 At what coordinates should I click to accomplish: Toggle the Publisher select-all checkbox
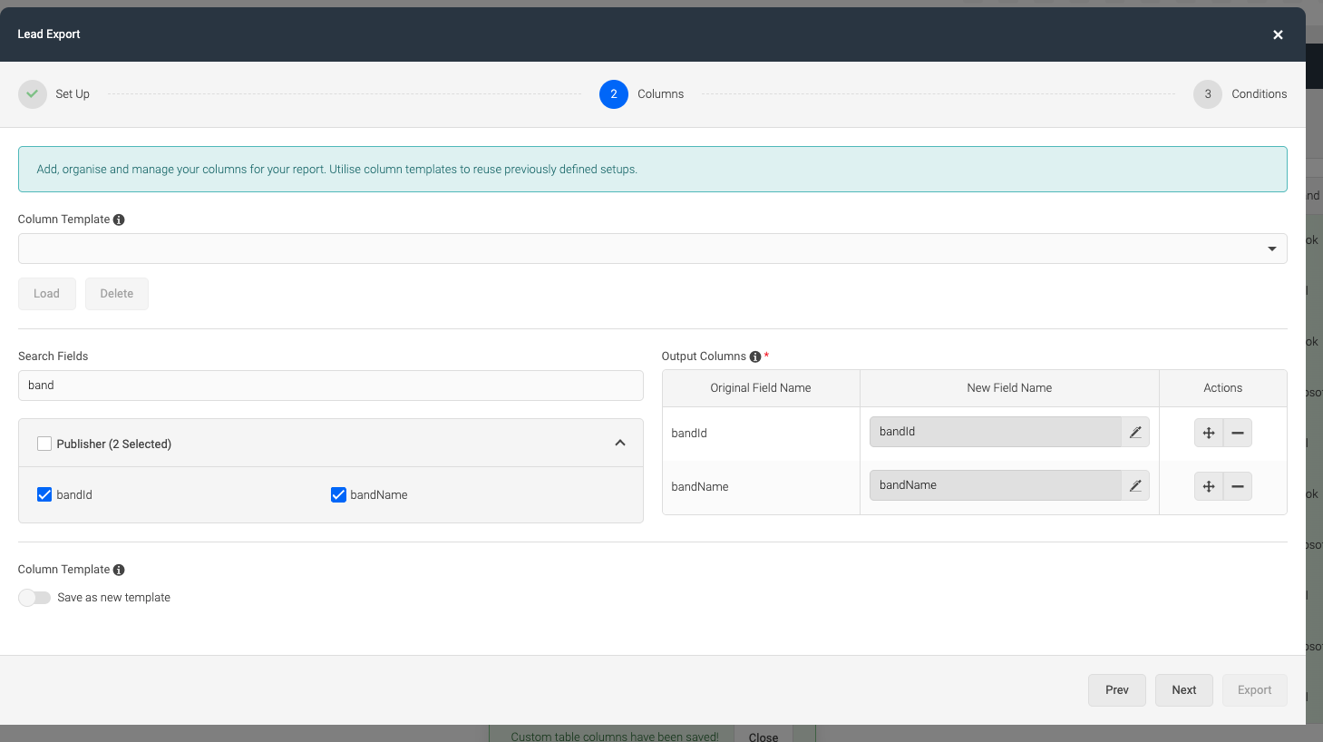44,444
